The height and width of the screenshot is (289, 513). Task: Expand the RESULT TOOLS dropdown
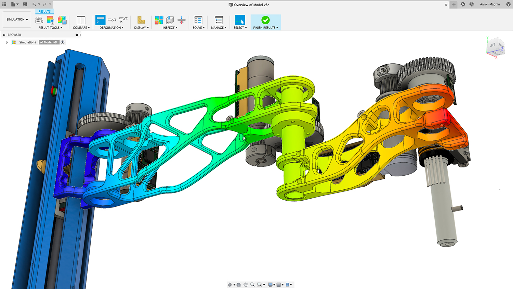pos(50,28)
